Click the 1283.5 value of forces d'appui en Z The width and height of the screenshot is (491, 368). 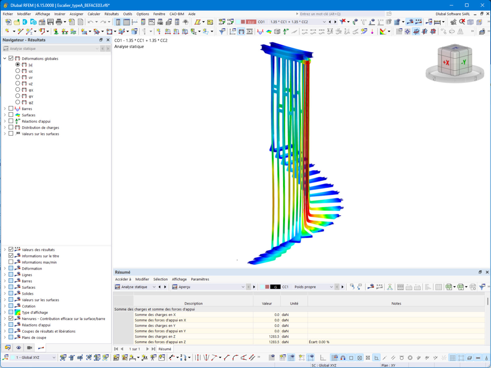(274, 342)
